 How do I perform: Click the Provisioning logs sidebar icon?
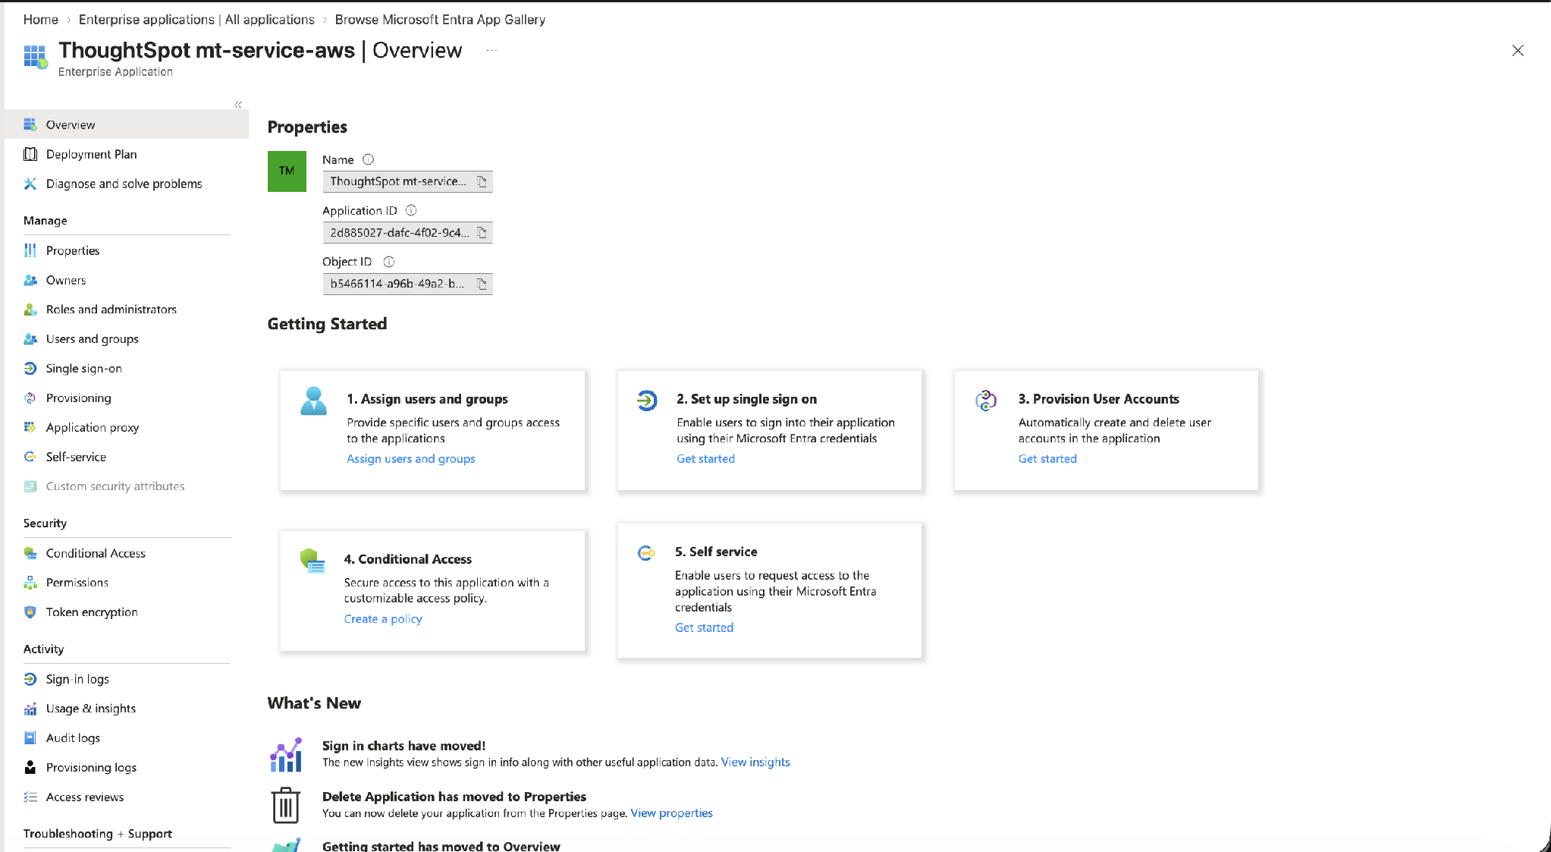tap(30, 767)
